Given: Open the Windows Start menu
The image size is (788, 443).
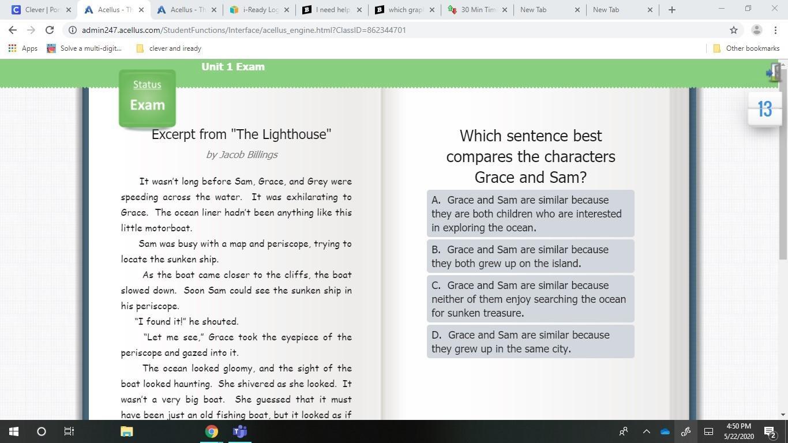Looking at the screenshot, I should (14, 431).
